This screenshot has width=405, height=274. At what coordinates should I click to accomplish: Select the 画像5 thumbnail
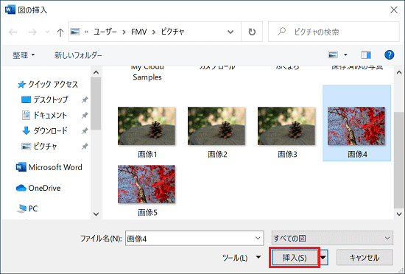coord(147,184)
